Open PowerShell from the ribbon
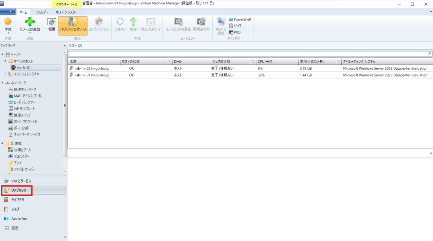This screenshot has height=241, width=433. pyautogui.click(x=240, y=19)
